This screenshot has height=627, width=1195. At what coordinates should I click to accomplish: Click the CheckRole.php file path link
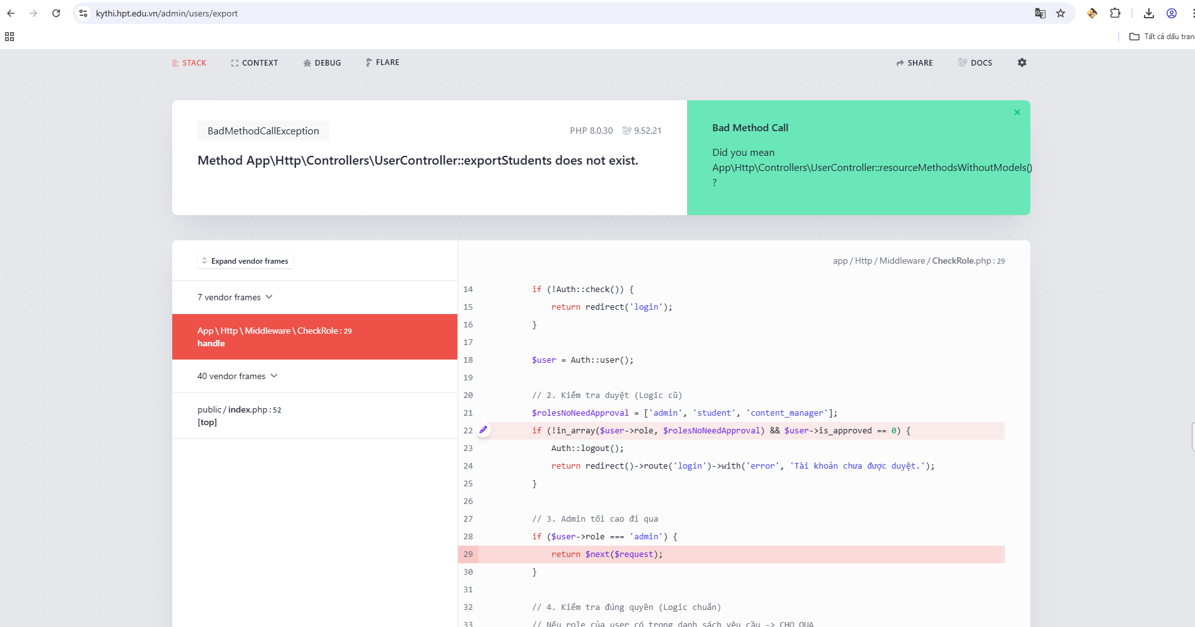point(919,261)
